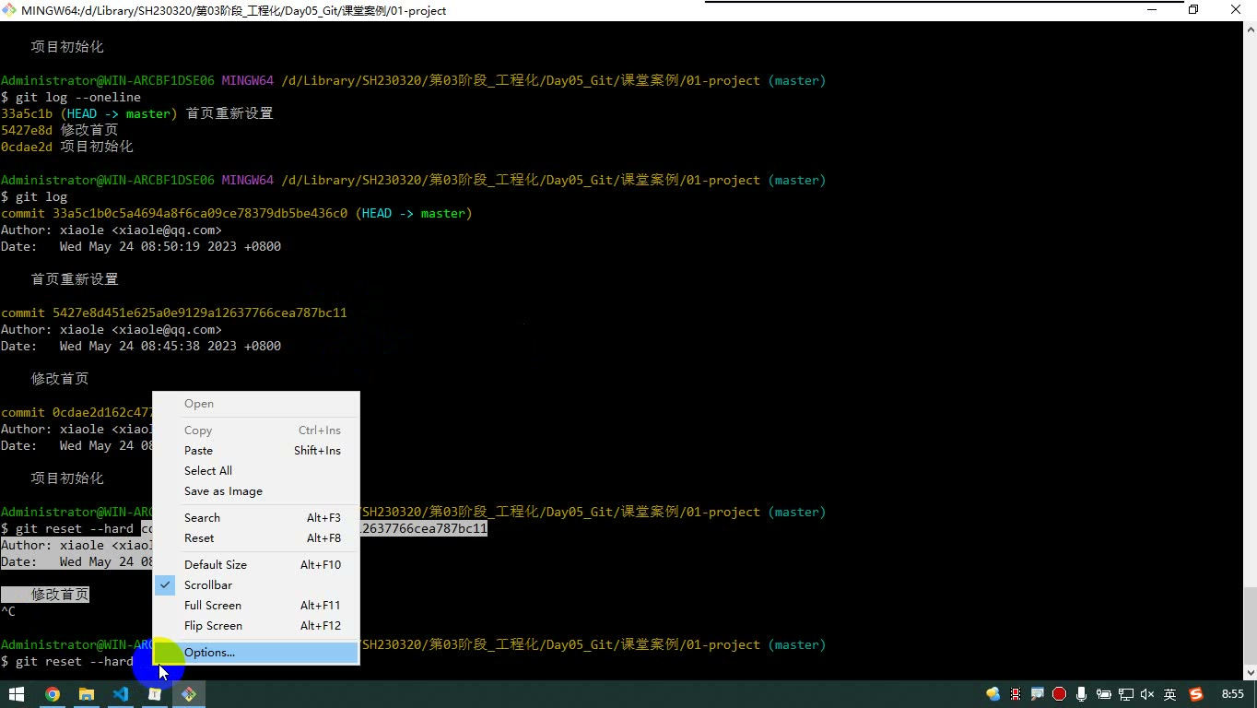Switch the 英 input language indicator
The width and height of the screenshot is (1257, 708).
tap(1169, 694)
